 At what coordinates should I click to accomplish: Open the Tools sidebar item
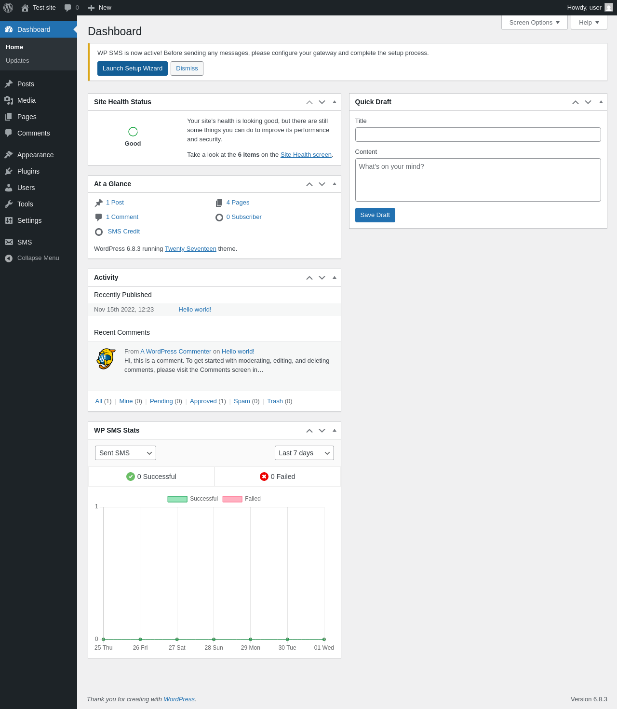tap(25, 204)
